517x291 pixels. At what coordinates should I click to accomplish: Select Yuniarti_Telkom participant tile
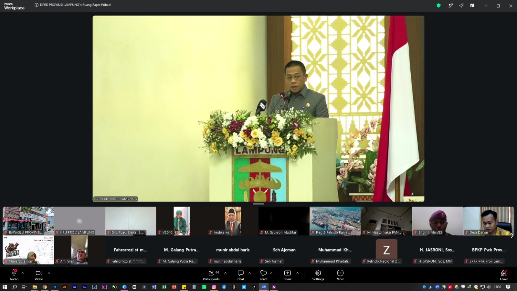[x=28, y=250]
